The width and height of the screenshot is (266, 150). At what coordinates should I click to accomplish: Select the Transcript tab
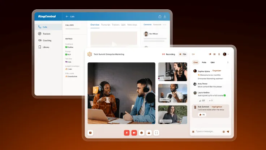pos(106,25)
